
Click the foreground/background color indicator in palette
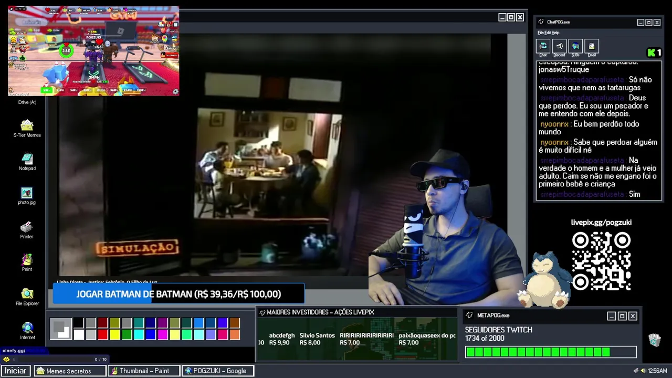(x=61, y=329)
